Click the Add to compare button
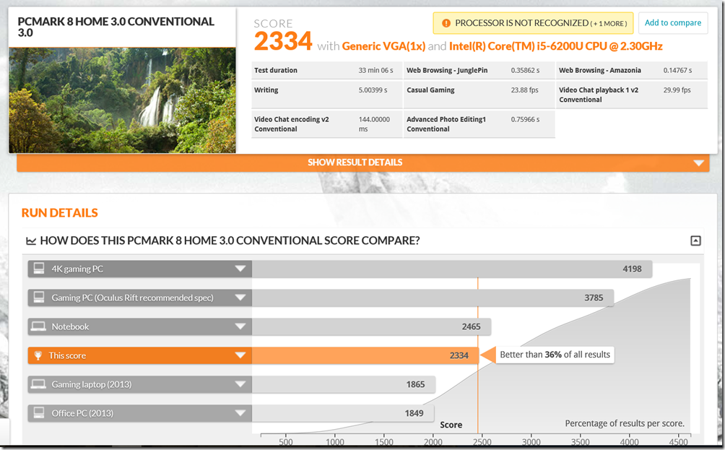Viewport: 725px width, 450px height. 672,23
